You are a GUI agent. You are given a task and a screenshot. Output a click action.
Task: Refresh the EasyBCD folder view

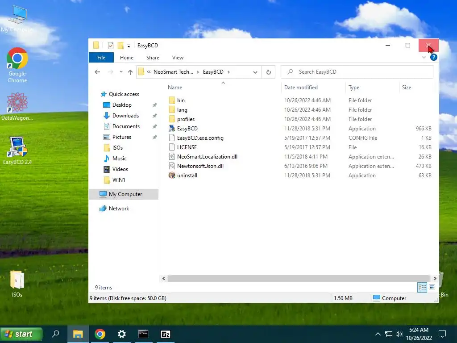[268, 72]
